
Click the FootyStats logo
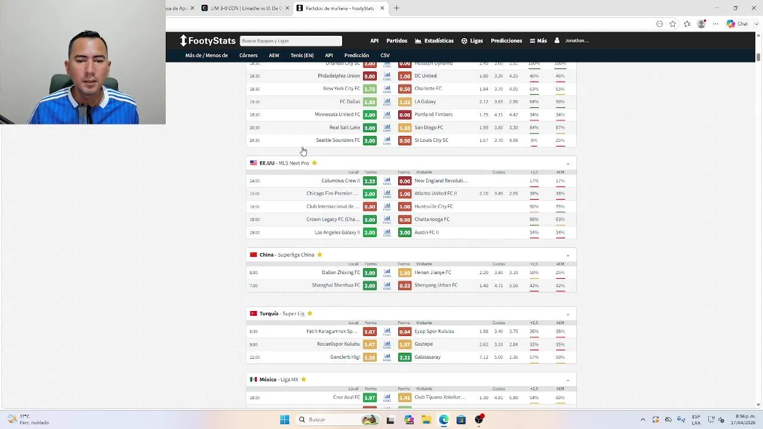click(x=208, y=41)
